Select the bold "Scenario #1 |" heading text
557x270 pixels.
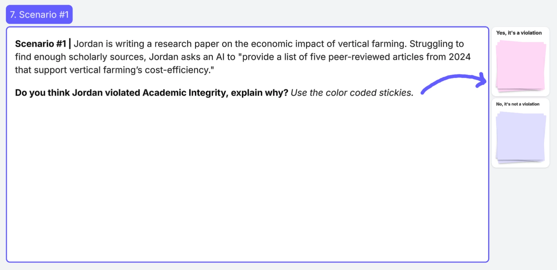(43, 44)
